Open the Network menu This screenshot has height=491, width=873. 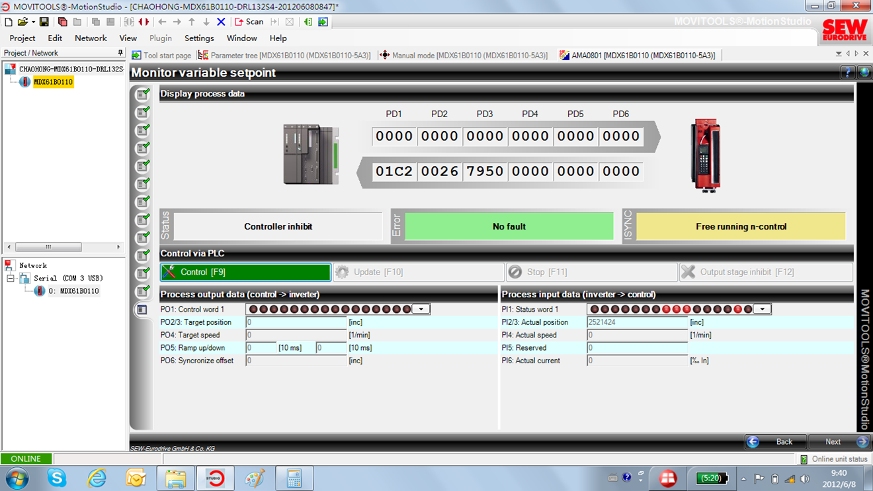(91, 38)
